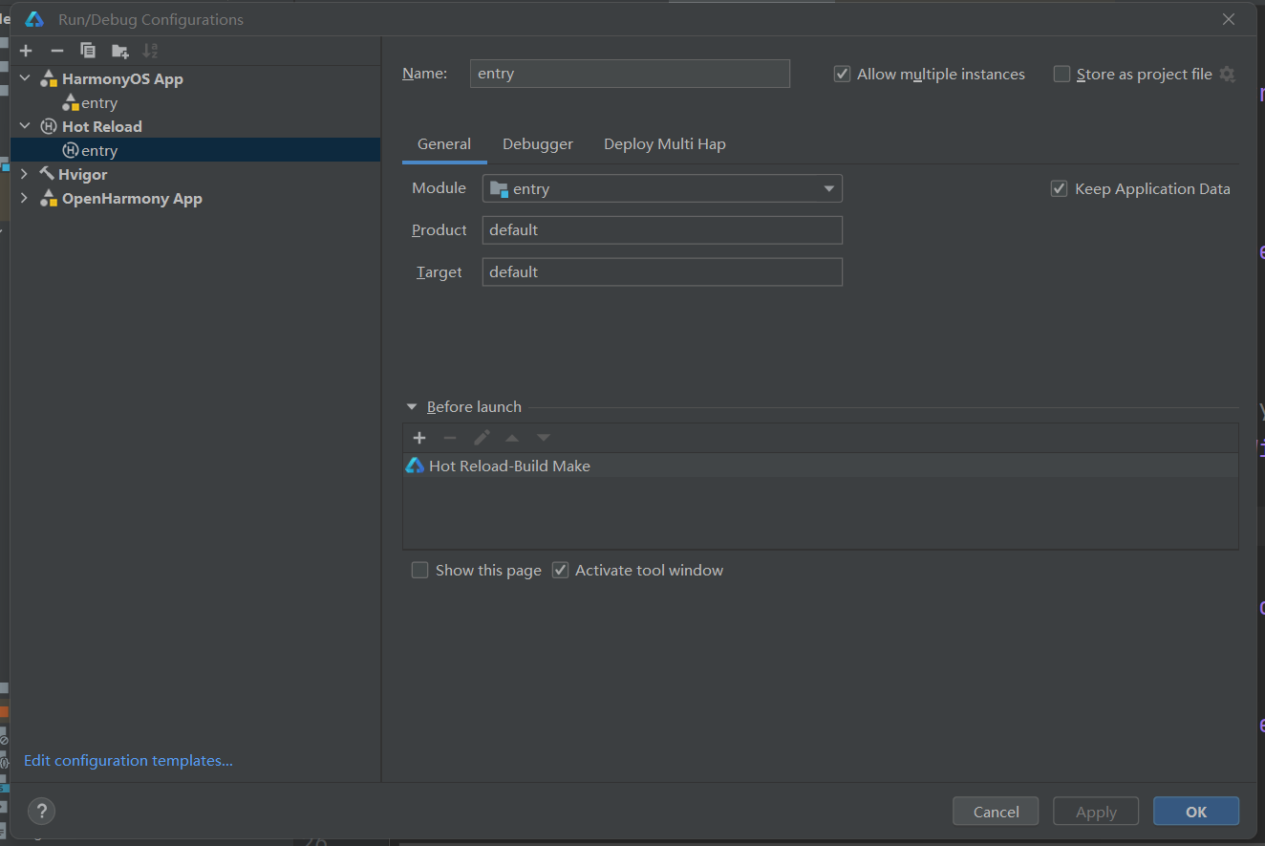The height and width of the screenshot is (846, 1265).
Task: Click the DevEco Studio logo in the title bar
Action: pos(34,20)
